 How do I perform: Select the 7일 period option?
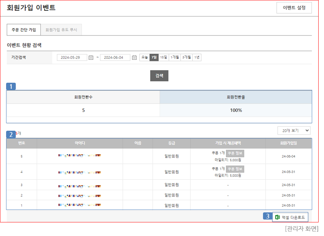pyautogui.click(x=154, y=58)
